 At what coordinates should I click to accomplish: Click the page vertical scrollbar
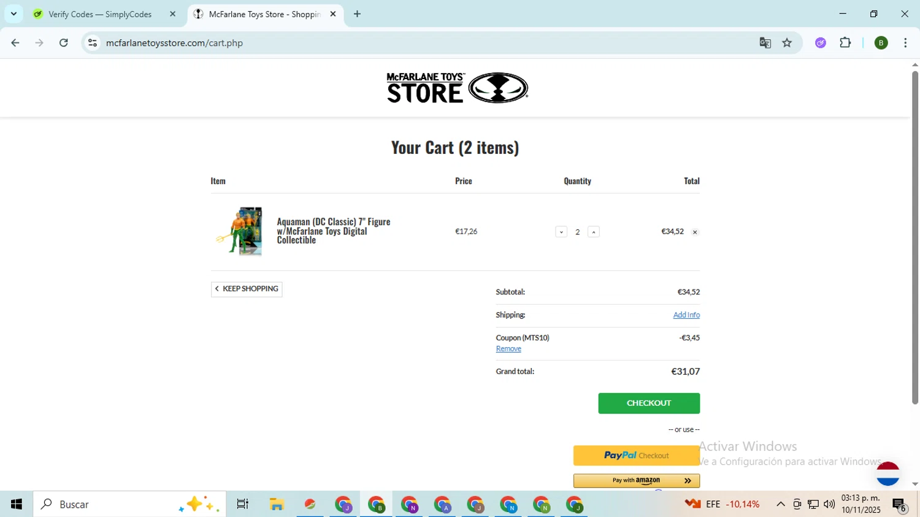click(914, 238)
